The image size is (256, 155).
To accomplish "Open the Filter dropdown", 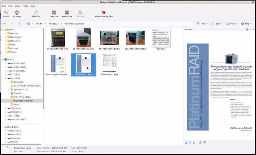I will (x=203, y=24).
